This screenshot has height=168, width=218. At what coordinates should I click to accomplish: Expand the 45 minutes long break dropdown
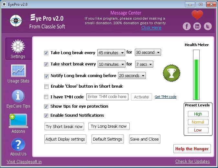[111, 53]
